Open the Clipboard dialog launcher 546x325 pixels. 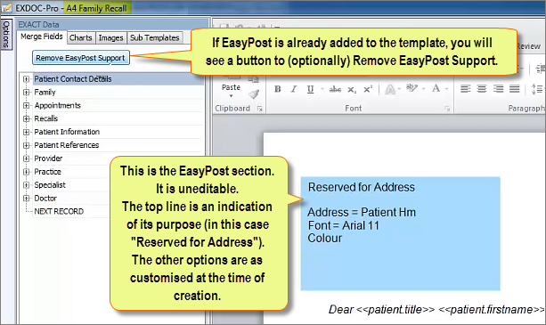pyautogui.click(x=259, y=109)
